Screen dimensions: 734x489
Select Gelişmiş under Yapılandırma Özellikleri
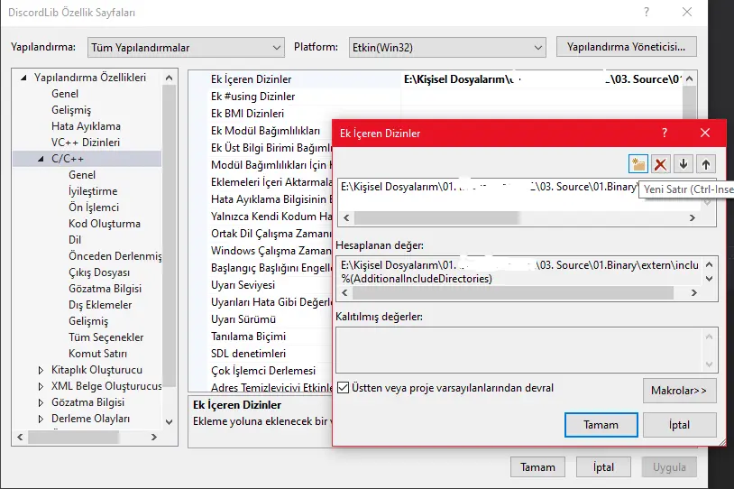(71, 110)
